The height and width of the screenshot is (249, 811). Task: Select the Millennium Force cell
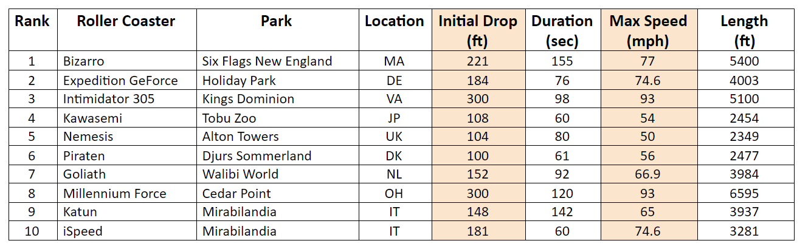click(x=114, y=194)
